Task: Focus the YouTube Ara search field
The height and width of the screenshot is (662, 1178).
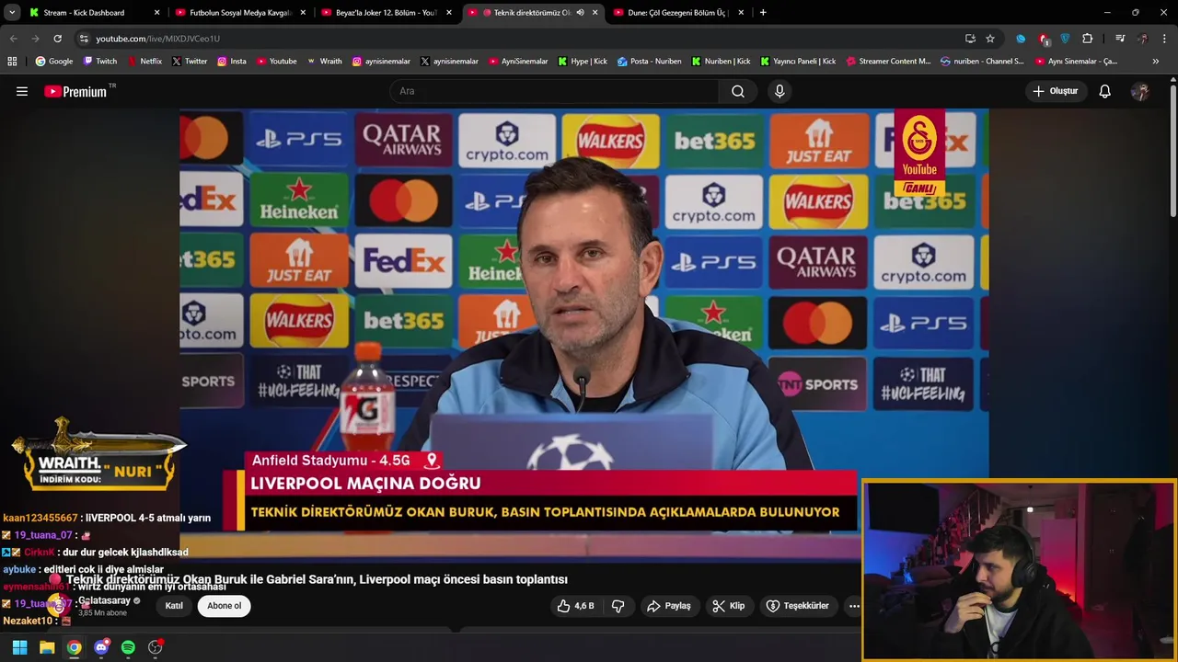Action: (x=554, y=91)
